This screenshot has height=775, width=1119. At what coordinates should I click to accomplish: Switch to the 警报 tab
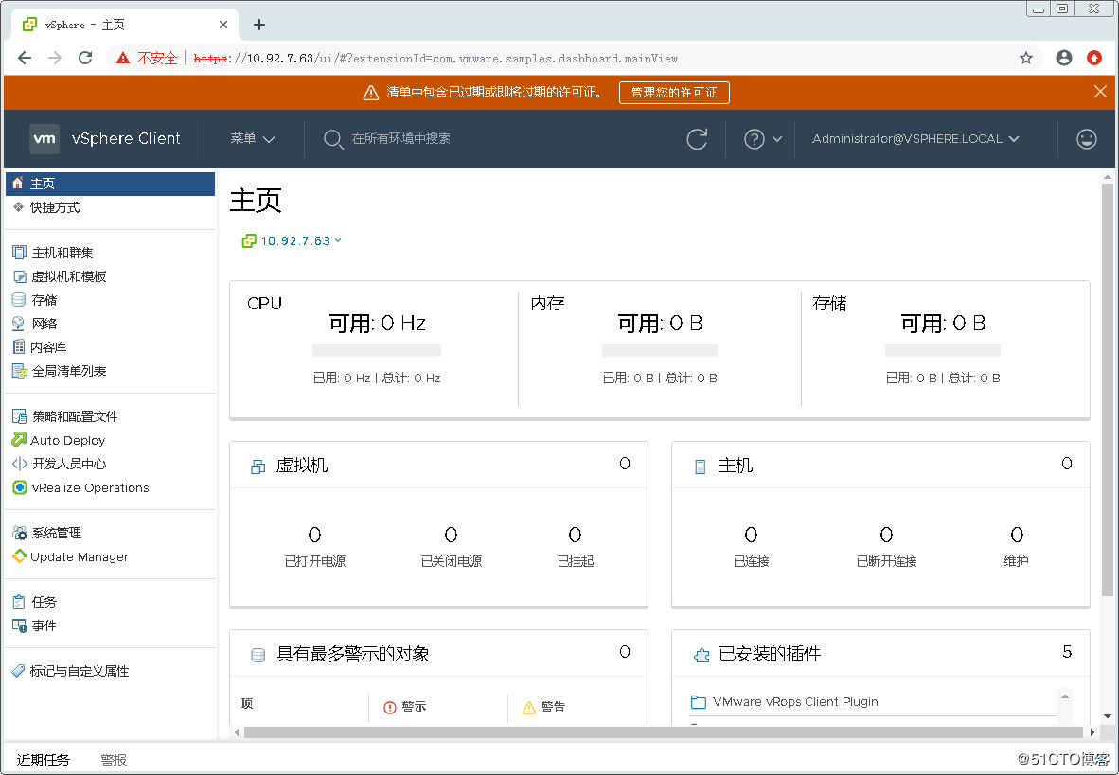pyautogui.click(x=114, y=759)
